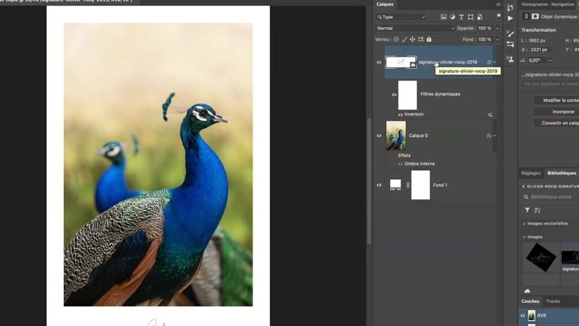Image resolution: width=579 pixels, height=326 pixels.
Task: Collapse signature layer smart filters chevron
Action: (495, 62)
